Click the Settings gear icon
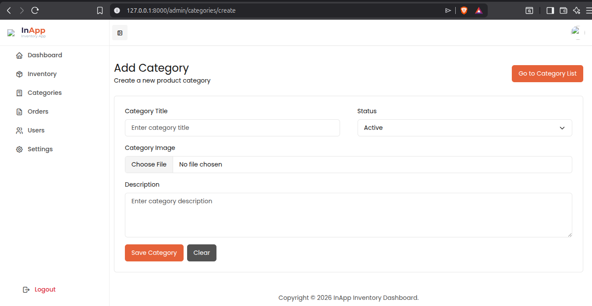The height and width of the screenshot is (306, 592). (x=19, y=150)
